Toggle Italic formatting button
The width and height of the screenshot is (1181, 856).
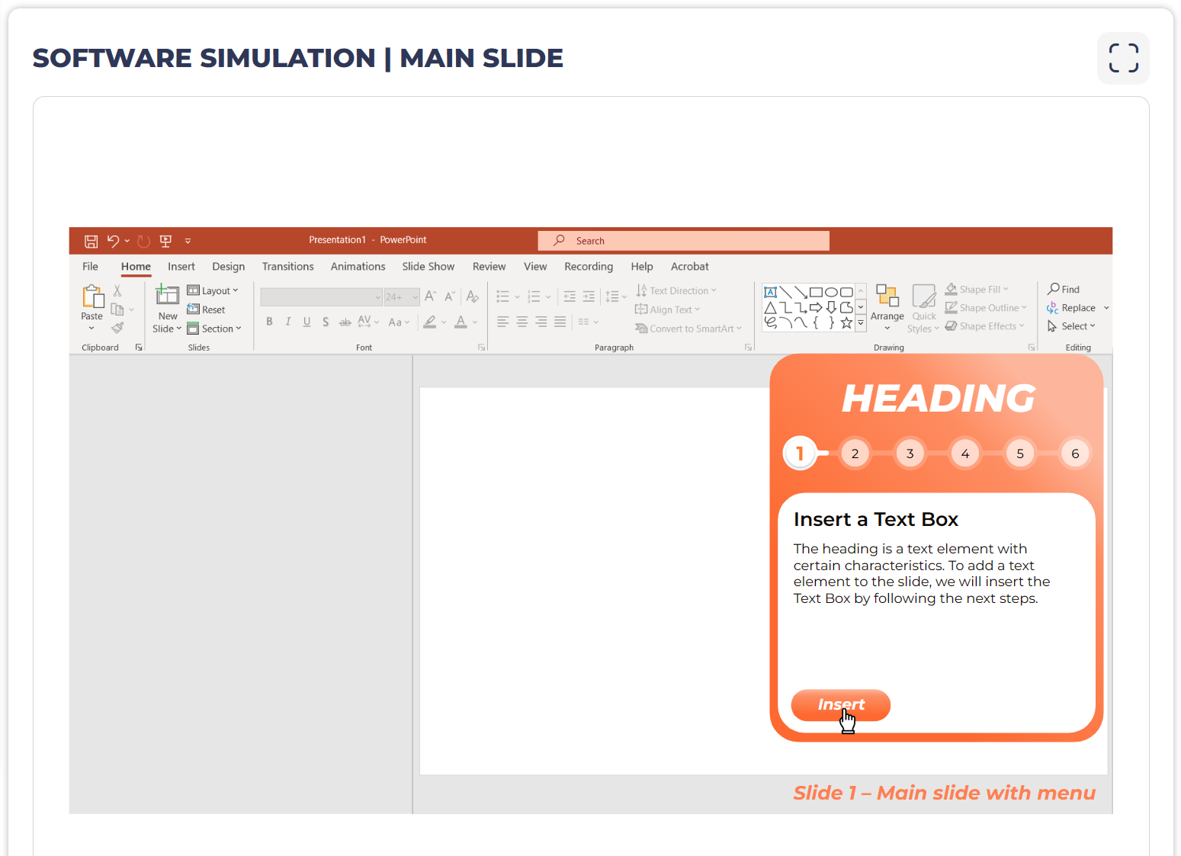click(288, 322)
